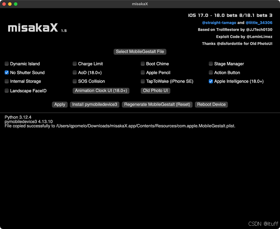
Task: Check the Apple Pencil box
Action: coord(143,72)
